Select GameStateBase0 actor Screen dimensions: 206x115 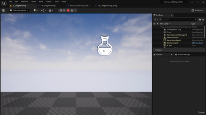[x=174, y=40]
